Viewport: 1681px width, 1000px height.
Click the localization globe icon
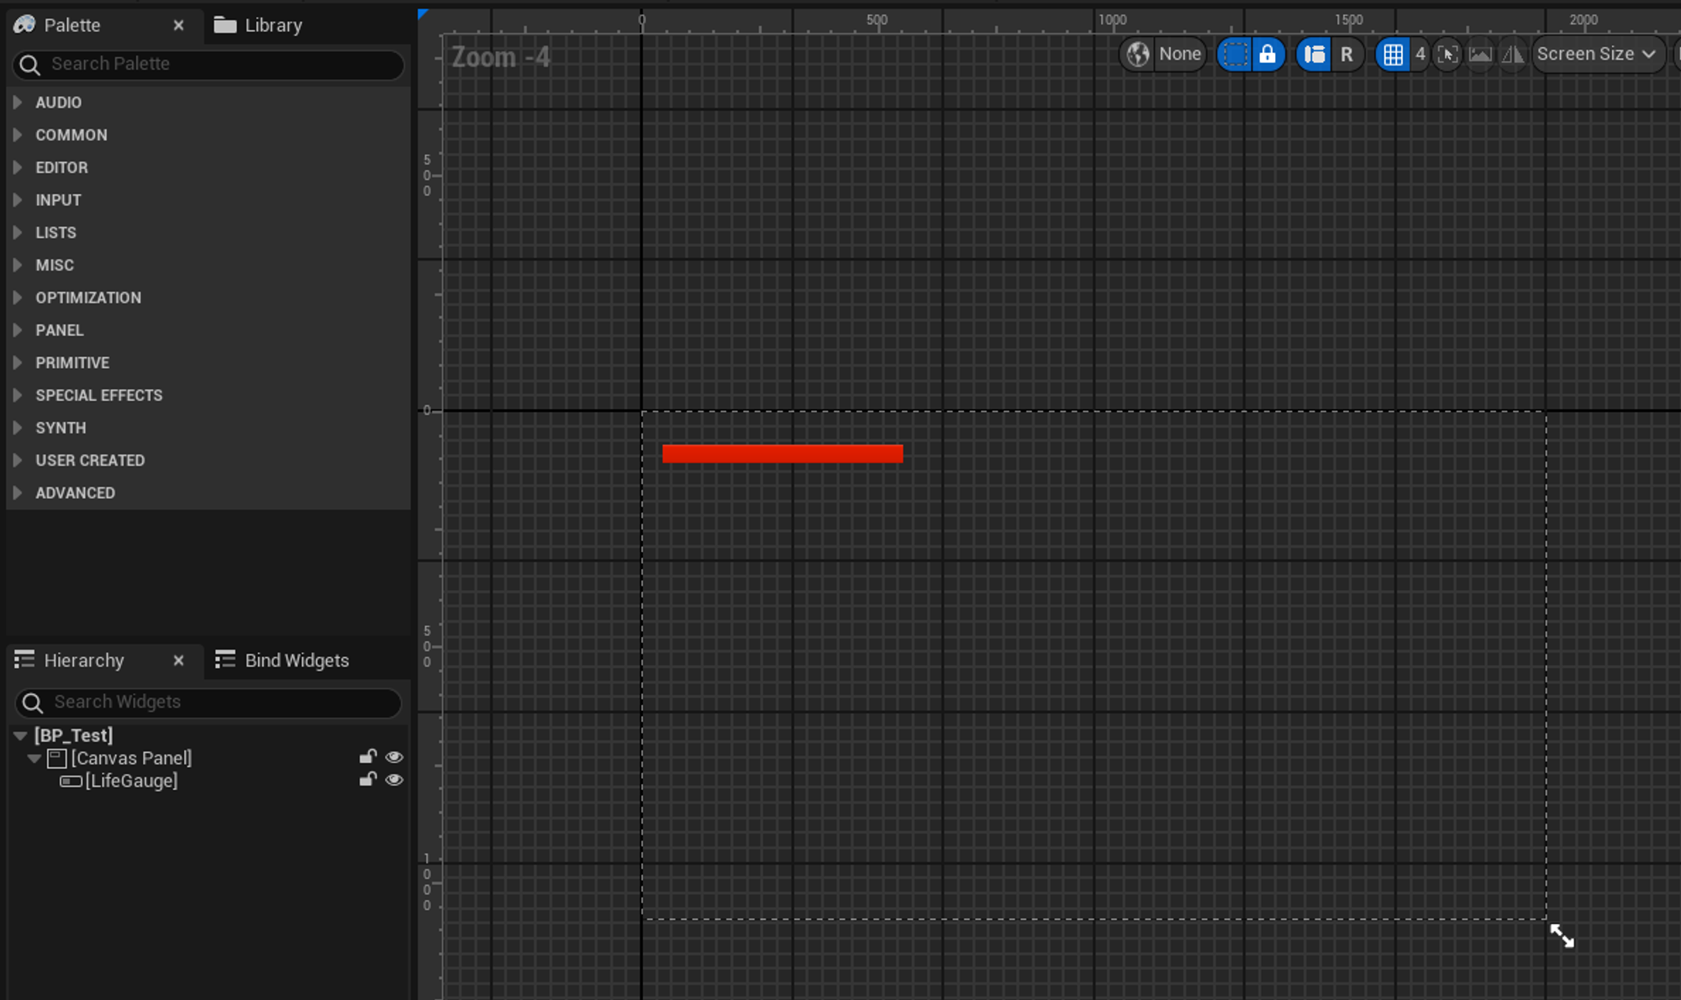(1138, 55)
